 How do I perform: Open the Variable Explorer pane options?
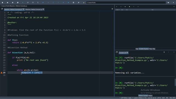174,7
